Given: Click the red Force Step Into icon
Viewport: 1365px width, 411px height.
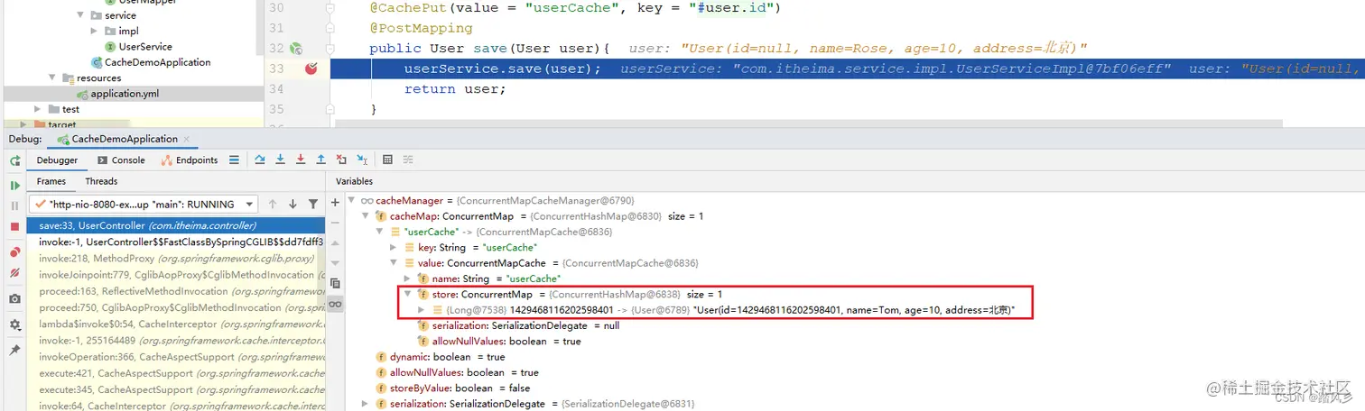Looking at the screenshot, I should tap(301, 160).
